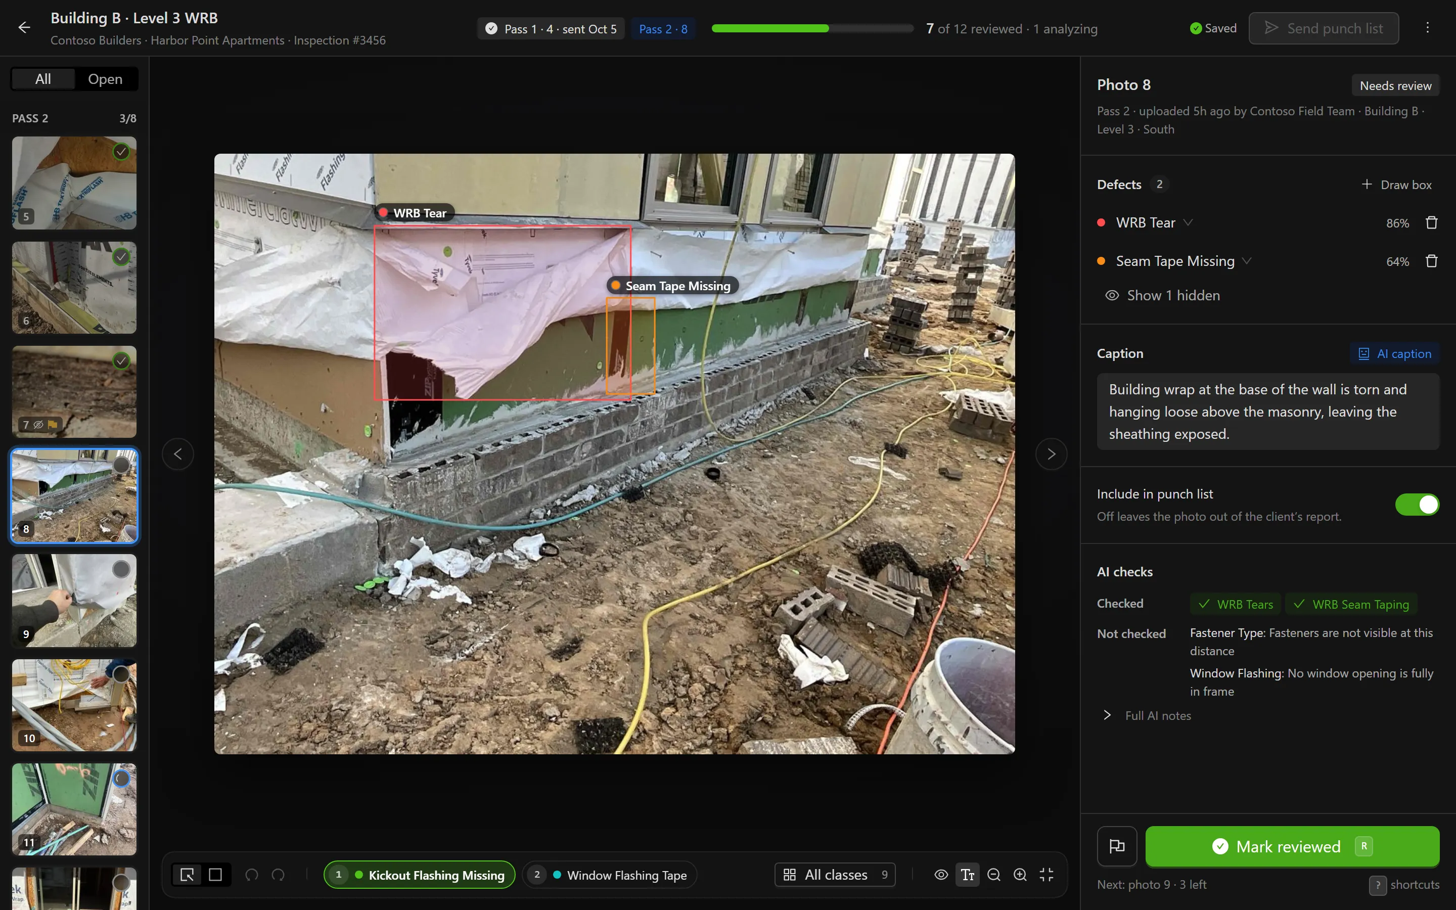Switch to the Pass 2 tab
This screenshot has width=1456, height=910.
(663, 29)
